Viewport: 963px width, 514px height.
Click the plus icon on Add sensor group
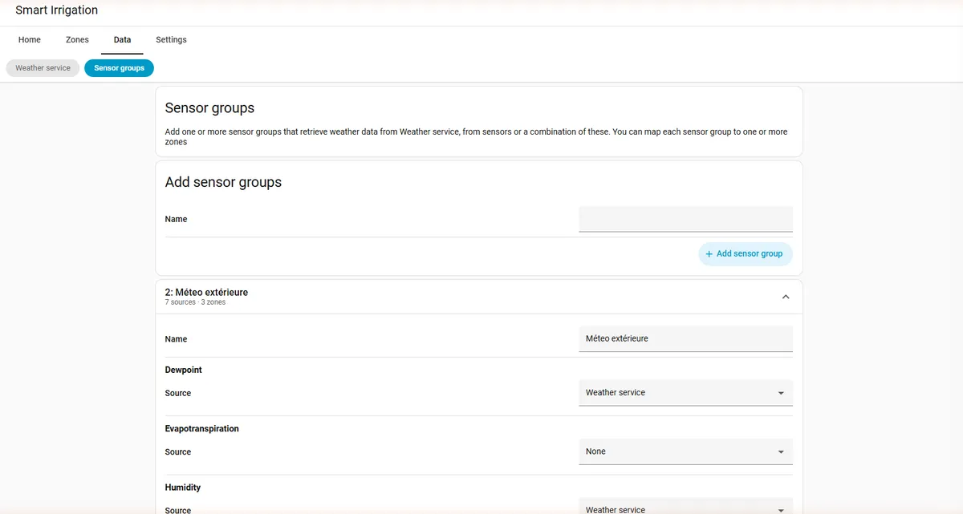pyautogui.click(x=709, y=254)
